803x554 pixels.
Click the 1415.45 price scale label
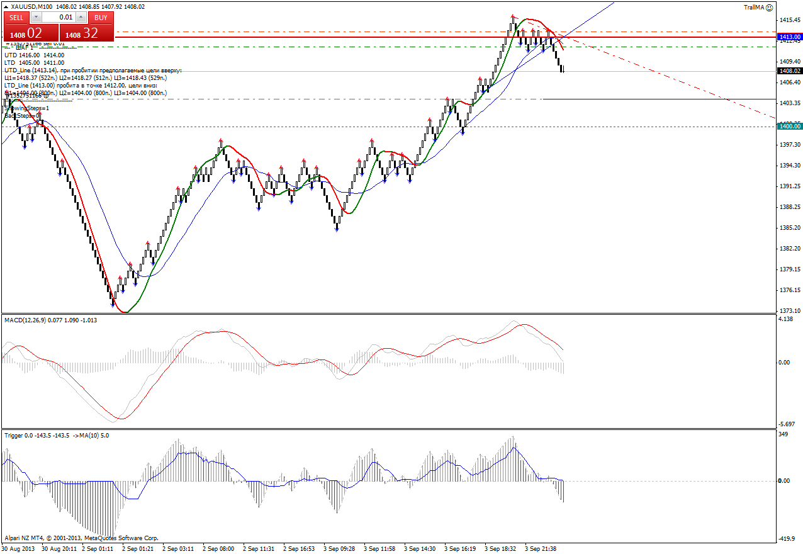[789, 20]
